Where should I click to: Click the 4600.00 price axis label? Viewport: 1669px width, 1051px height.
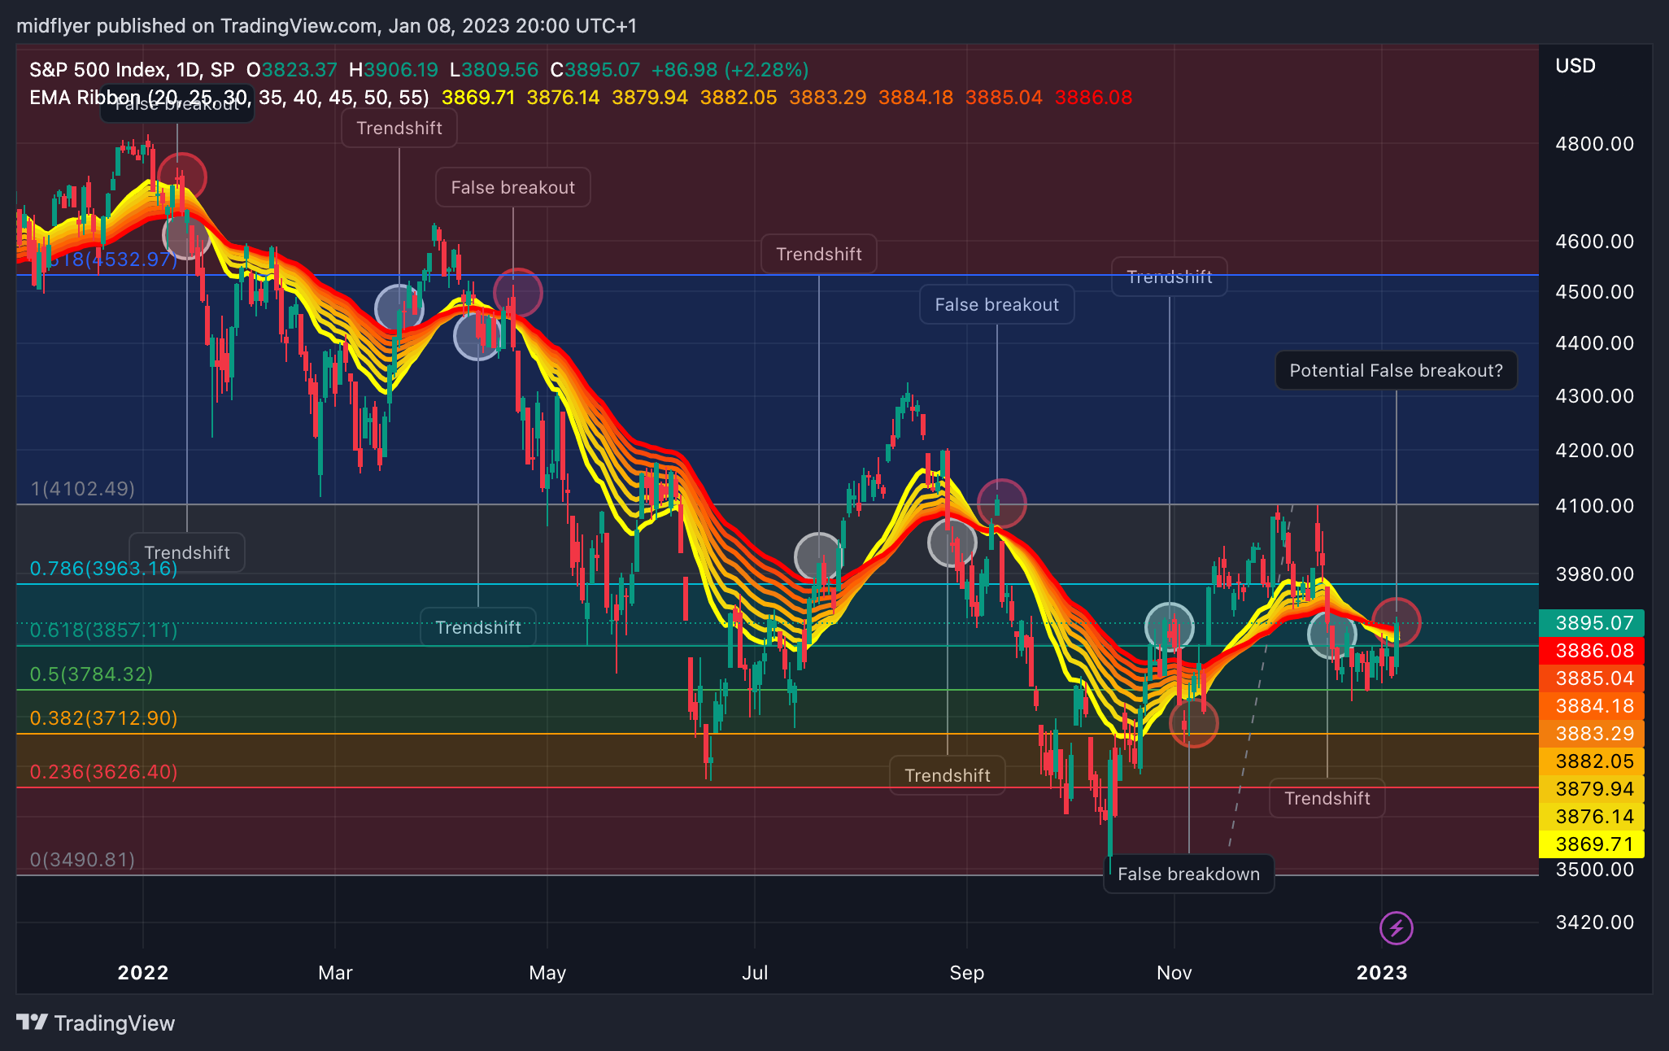coord(1595,242)
